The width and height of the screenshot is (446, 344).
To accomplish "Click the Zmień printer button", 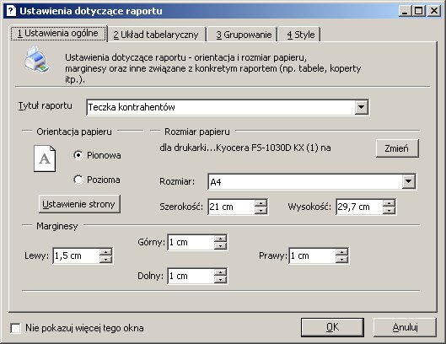I will pyautogui.click(x=397, y=148).
